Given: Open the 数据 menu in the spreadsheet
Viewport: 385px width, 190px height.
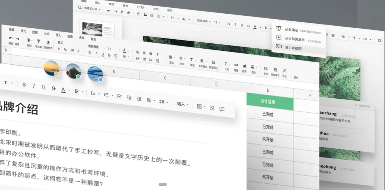Looking at the screenshot, I should tap(35, 32).
